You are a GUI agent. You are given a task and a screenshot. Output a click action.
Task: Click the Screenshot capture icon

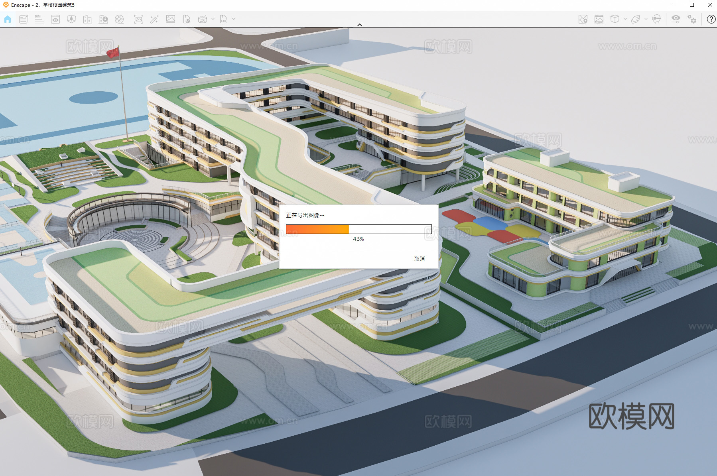click(x=139, y=19)
